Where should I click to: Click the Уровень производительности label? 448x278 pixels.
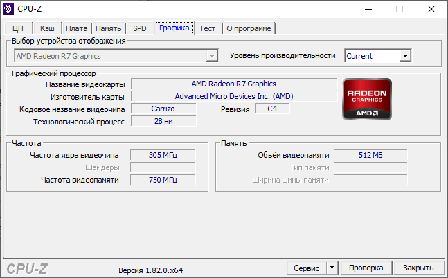[x=283, y=55]
